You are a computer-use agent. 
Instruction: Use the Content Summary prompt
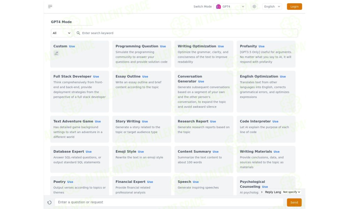pos(215,152)
